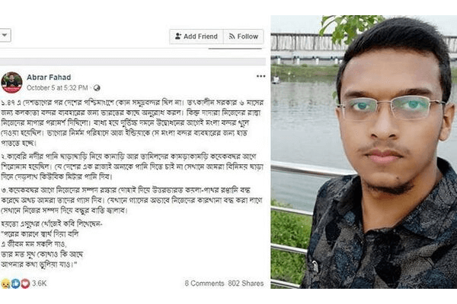Click the sad reaction emoji icon
The width and height of the screenshot is (457, 304).
pos(5,283)
